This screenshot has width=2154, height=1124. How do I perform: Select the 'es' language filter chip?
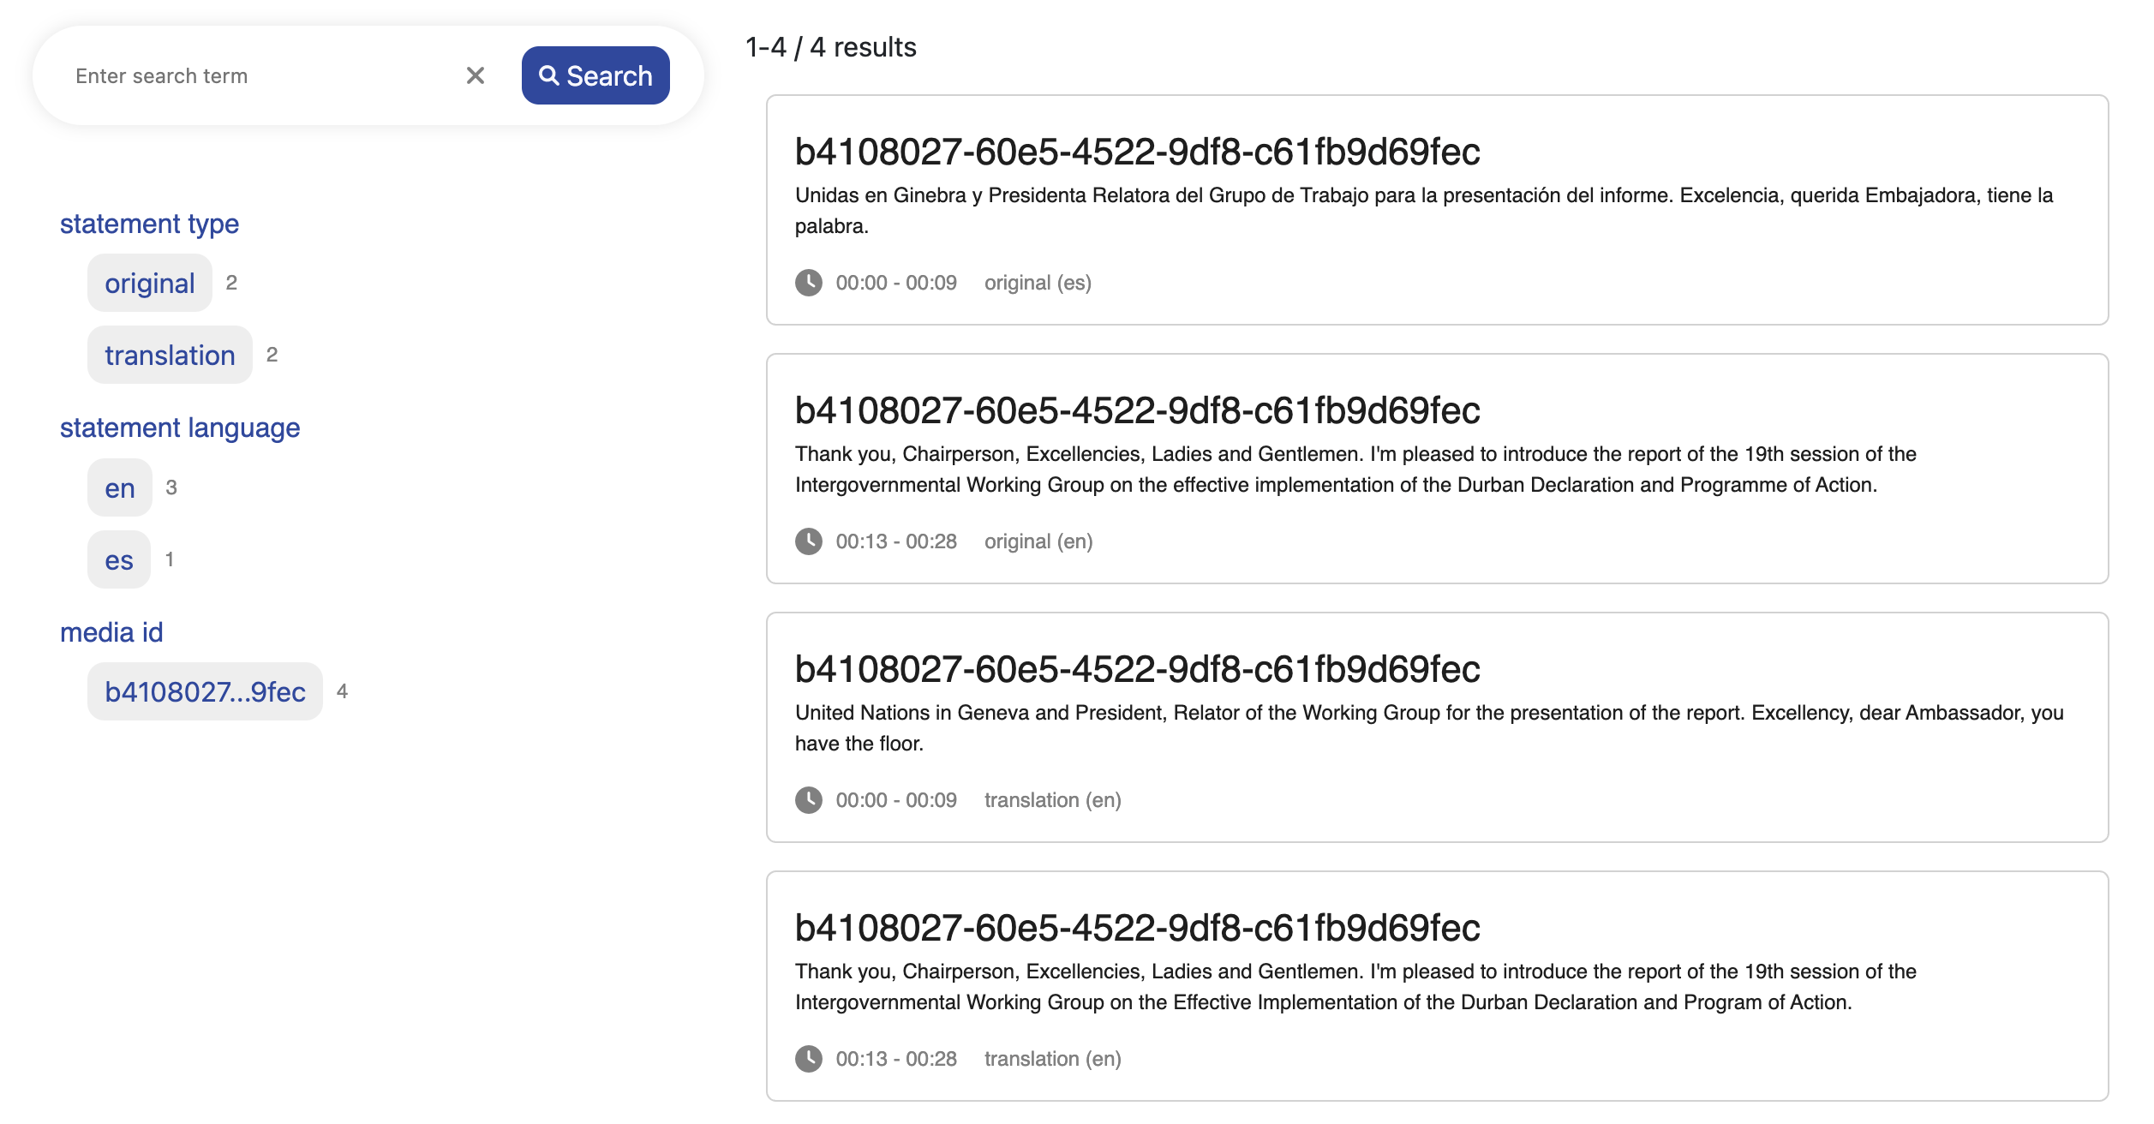pos(119,559)
